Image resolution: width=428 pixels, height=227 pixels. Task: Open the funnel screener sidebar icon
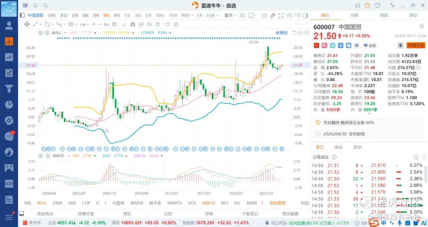click(x=9, y=89)
